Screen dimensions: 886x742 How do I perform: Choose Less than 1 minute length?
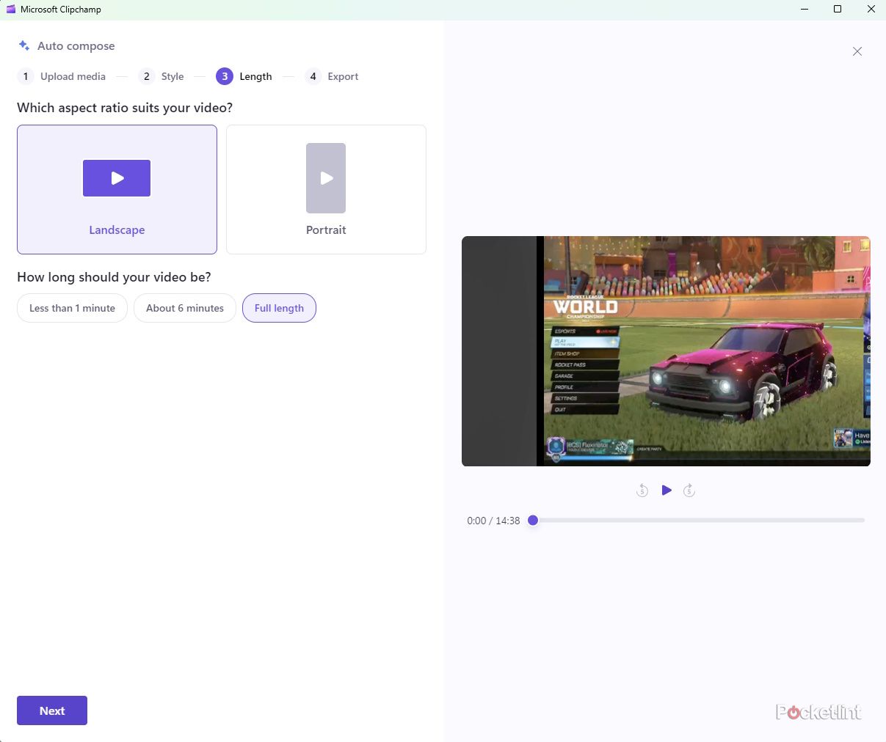(x=72, y=308)
